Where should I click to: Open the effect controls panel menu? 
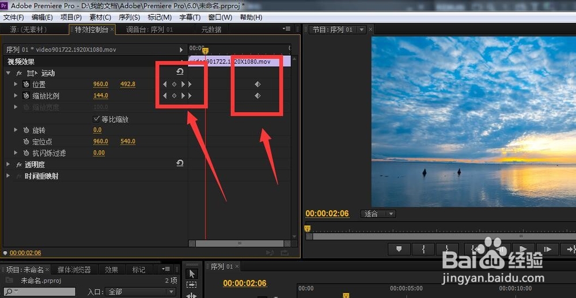[286, 29]
